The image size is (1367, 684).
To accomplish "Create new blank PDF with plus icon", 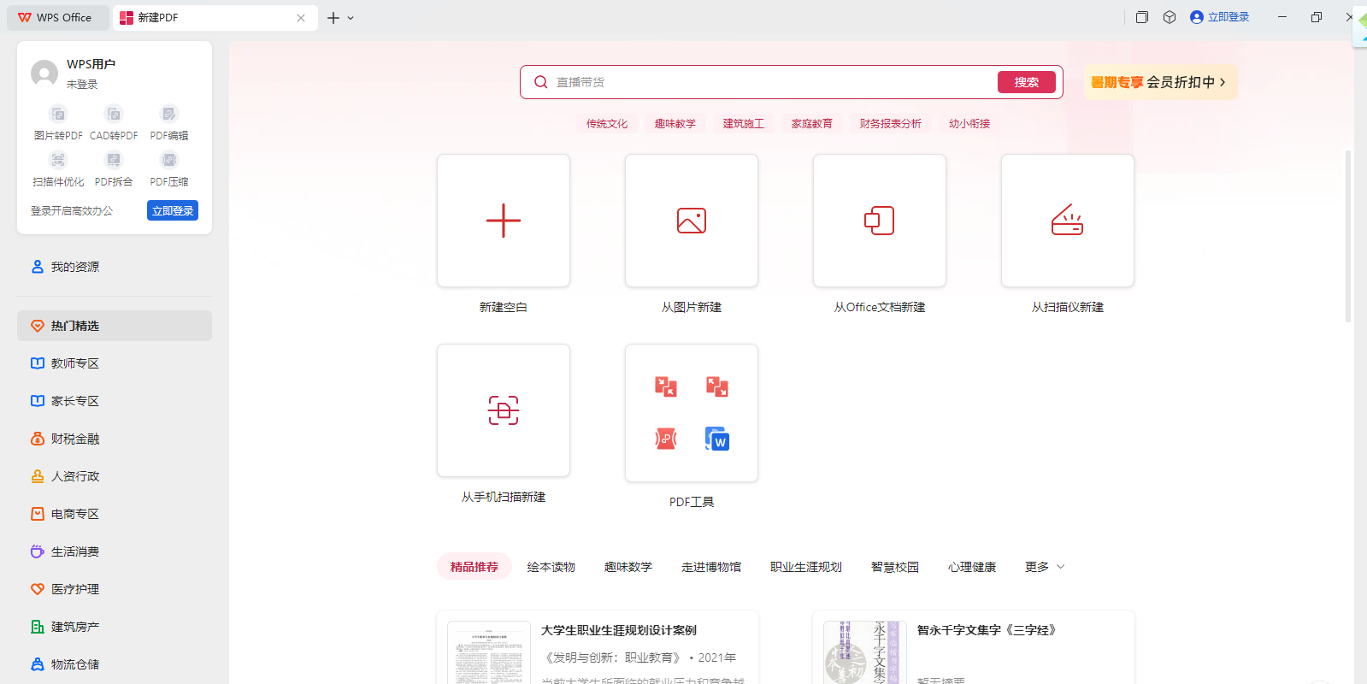I will [504, 221].
